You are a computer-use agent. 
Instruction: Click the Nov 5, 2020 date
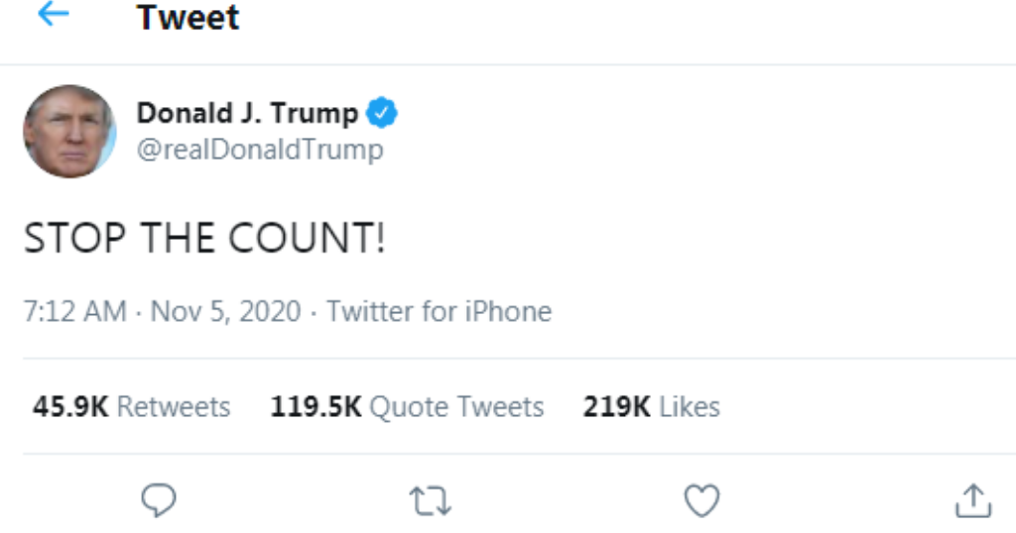[x=225, y=311]
